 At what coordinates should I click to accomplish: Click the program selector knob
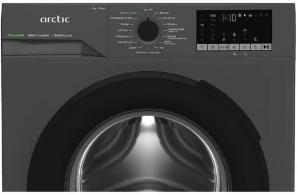click(148, 31)
